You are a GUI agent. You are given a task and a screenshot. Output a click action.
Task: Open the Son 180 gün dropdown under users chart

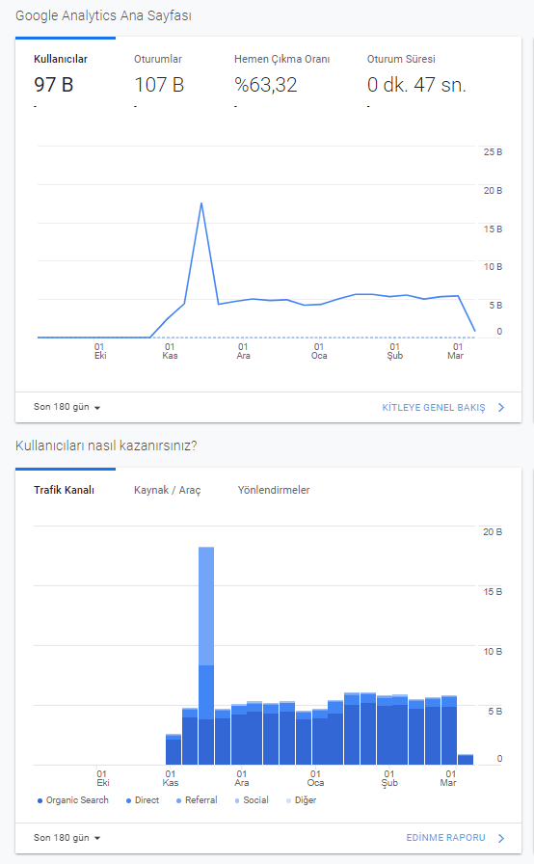[x=67, y=407]
